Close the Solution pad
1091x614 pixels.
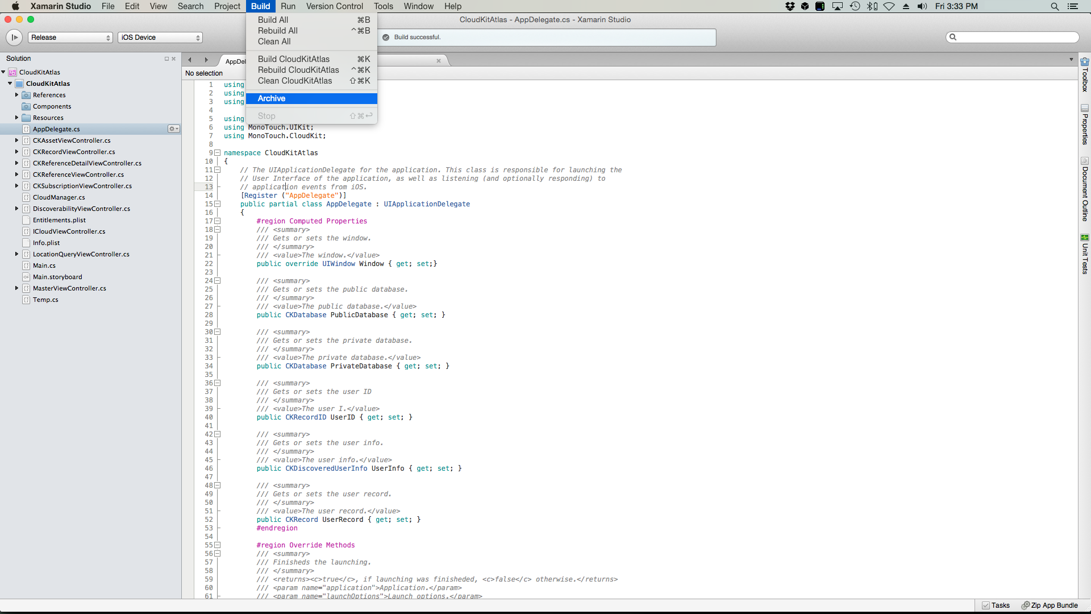pyautogui.click(x=173, y=59)
